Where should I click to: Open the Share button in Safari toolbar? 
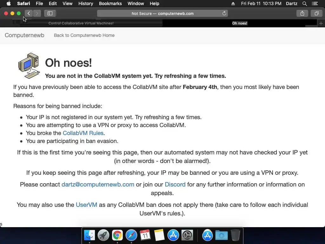point(302,13)
